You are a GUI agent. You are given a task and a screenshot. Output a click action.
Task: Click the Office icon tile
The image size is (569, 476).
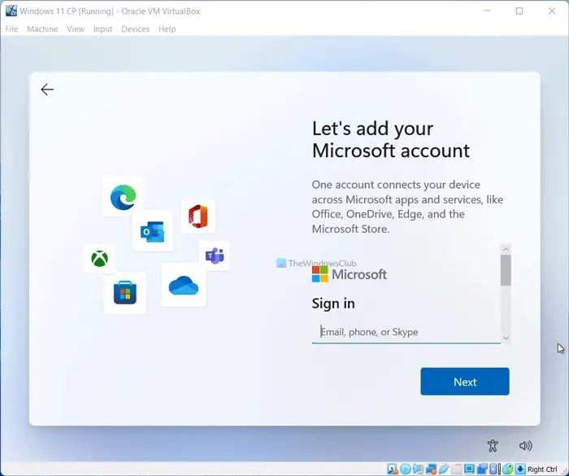tap(198, 216)
